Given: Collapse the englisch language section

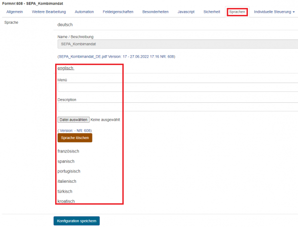Looking at the screenshot, I should pos(66,68).
